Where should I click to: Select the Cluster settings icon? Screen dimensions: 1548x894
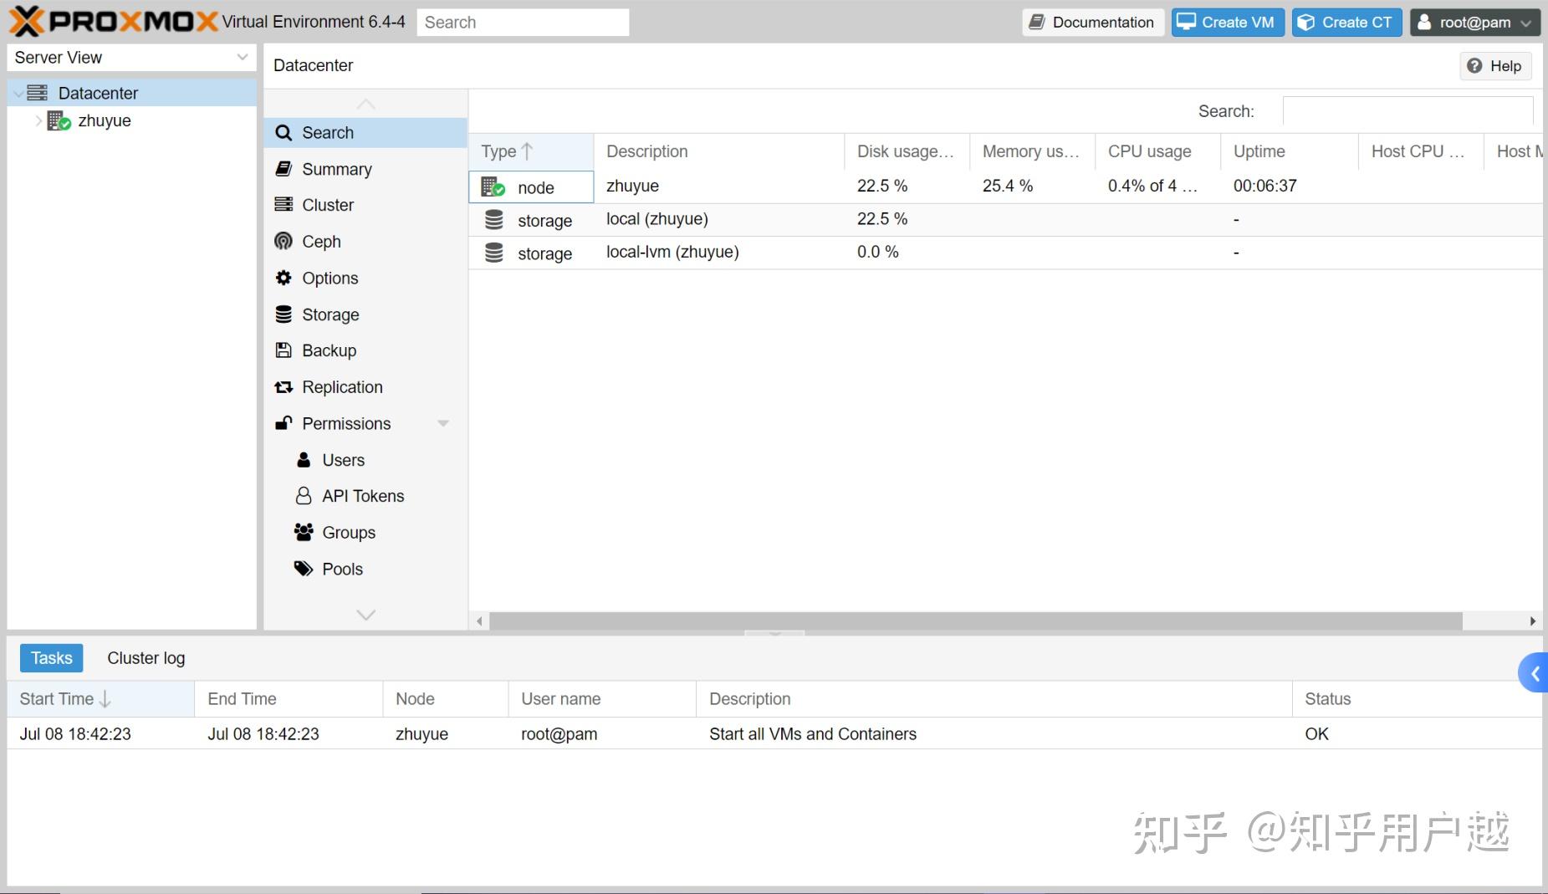click(284, 204)
